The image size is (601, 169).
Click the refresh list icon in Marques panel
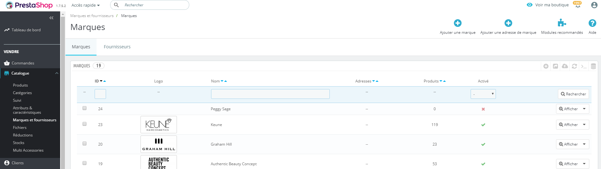point(574,66)
